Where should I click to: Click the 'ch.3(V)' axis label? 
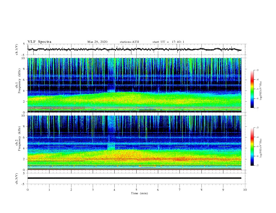tap(17, 179)
